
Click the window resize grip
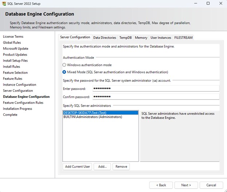tap(226, 191)
